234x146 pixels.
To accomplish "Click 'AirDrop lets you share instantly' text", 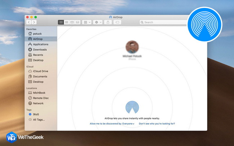I will pyautogui.click(x=132, y=118).
